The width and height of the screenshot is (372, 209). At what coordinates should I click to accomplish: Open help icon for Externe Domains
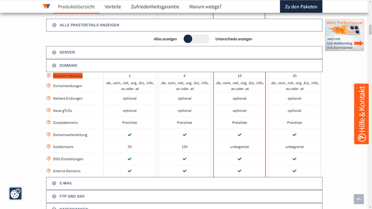coord(49,171)
